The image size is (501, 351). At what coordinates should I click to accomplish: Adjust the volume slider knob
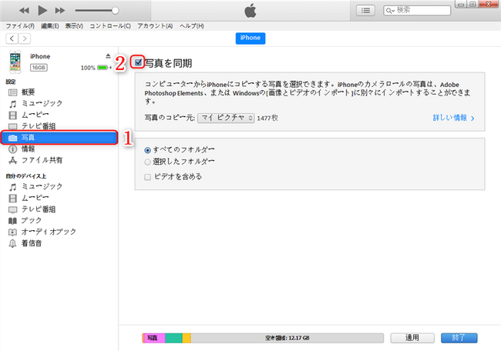[115, 11]
